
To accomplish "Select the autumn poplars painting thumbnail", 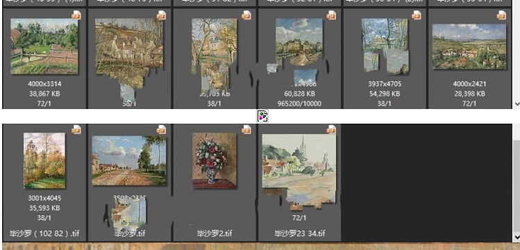I will tap(44, 160).
